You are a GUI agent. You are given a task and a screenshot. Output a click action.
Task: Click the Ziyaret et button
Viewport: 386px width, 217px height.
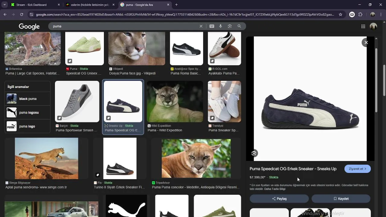click(x=357, y=169)
